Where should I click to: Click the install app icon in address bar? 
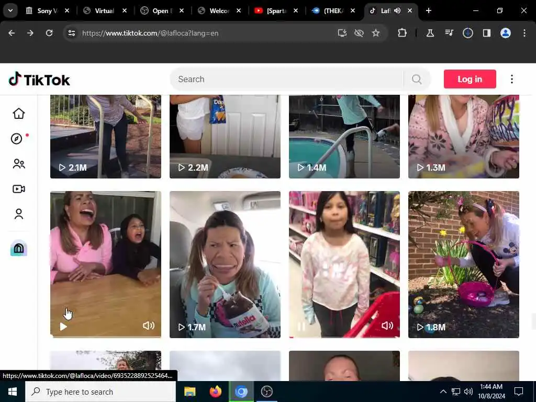click(342, 33)
